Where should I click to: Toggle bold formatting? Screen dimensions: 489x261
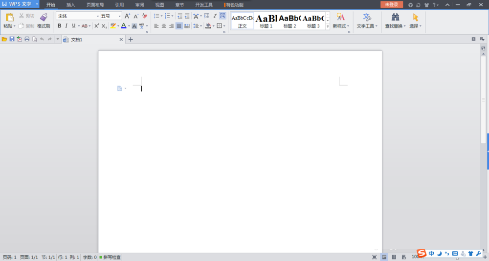click(59, 26)
